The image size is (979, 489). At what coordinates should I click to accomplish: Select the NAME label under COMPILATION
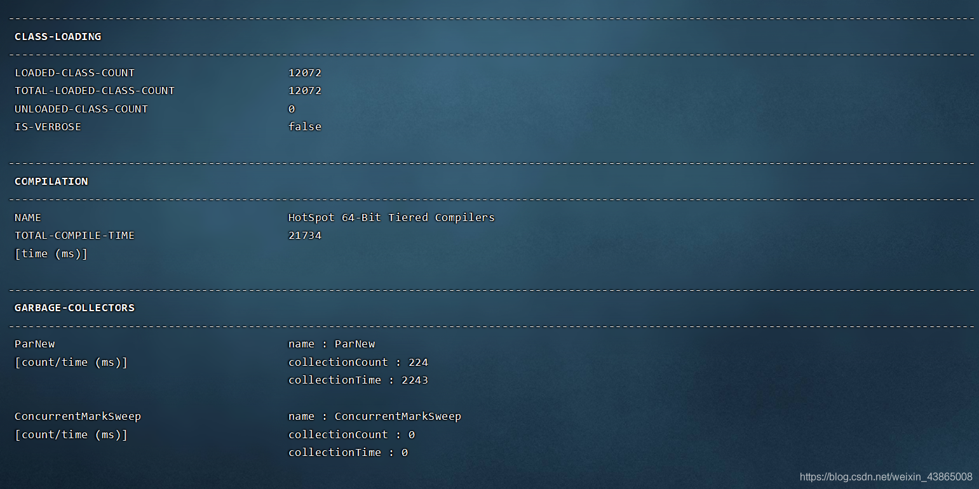click(x=28, y=218)
